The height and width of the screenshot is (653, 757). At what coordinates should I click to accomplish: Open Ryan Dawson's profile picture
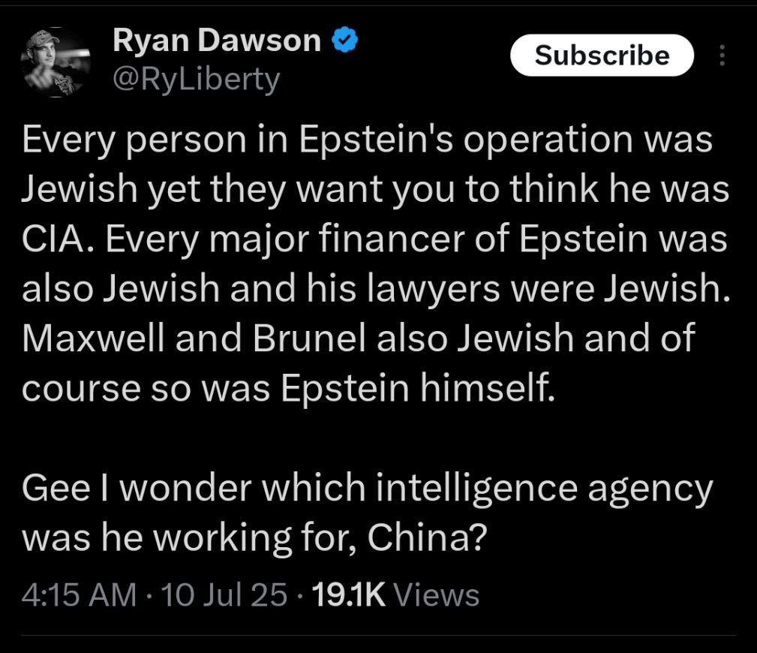tap(56, 62)
